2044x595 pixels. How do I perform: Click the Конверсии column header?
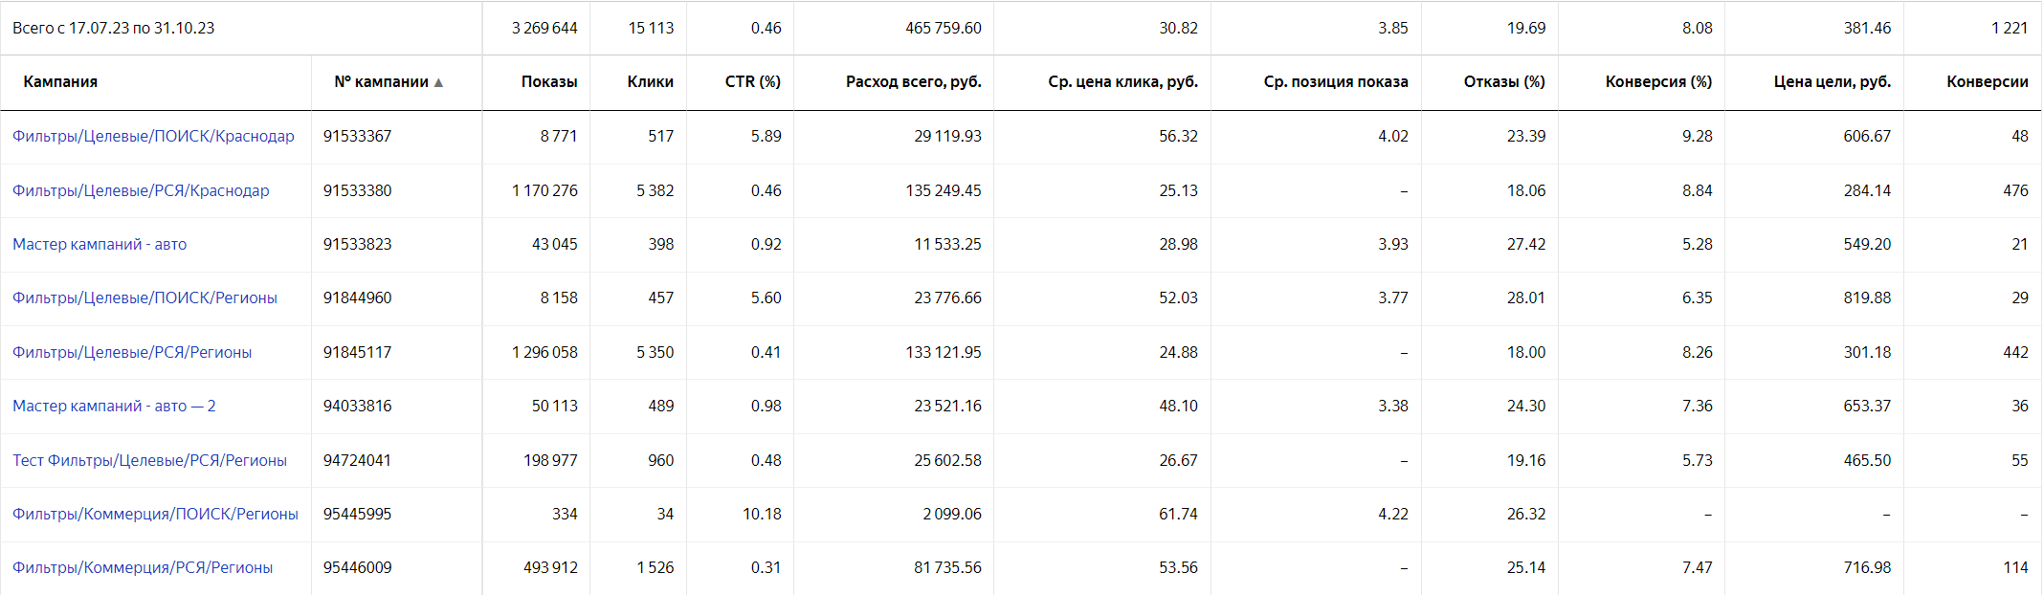click(x=1987, y=82)
